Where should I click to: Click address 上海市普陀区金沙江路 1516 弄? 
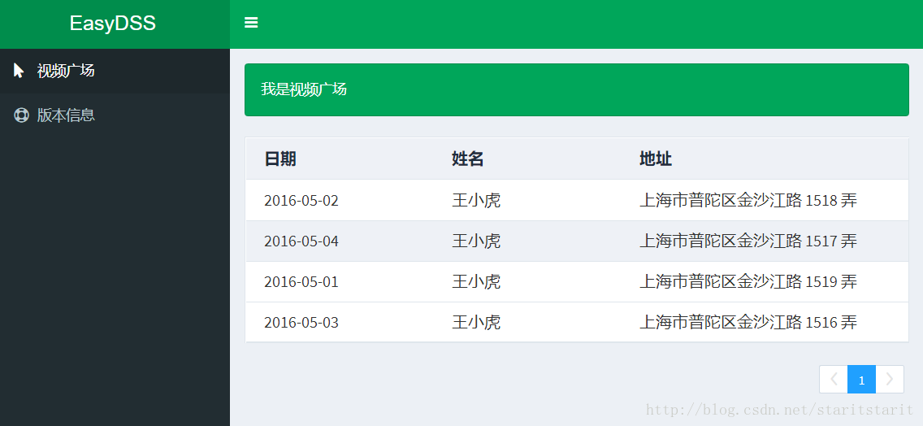coord(748,322)
